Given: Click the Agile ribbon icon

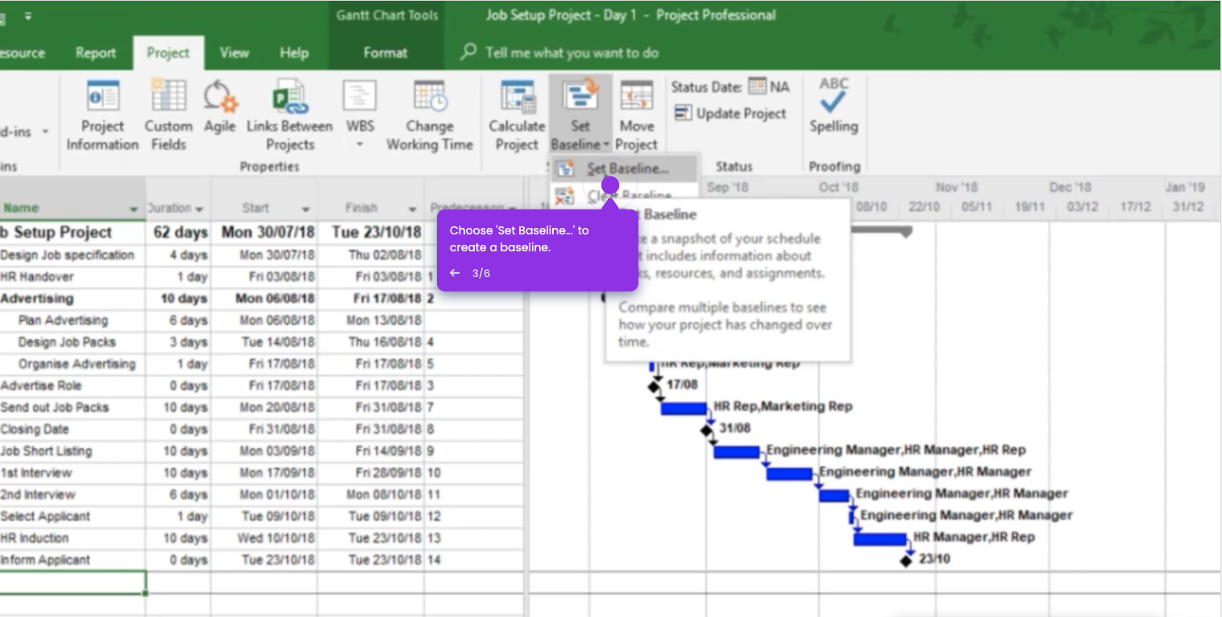Looking at the screenshot, I should click(x=219, y=106).
